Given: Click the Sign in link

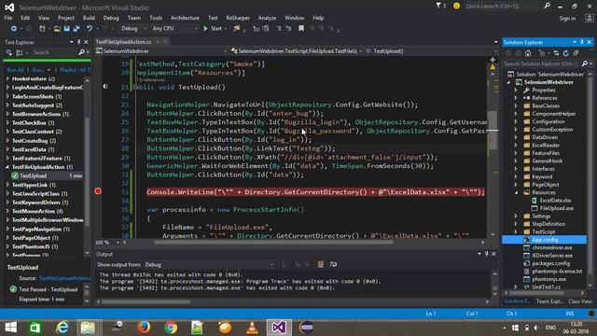Looking at the screenshot, I should [x=567, y=19].
